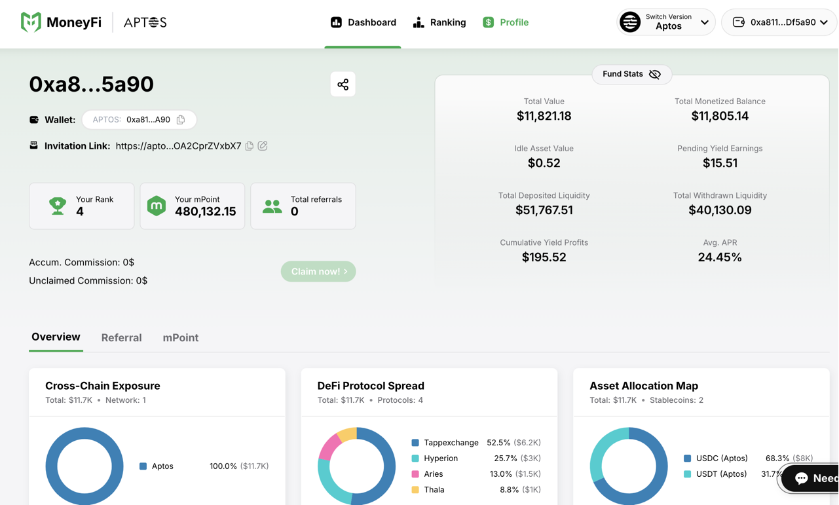Toggle Hyperion legend entry in chart
Image resolution: width=839 pixels, height=505 pixels.
pyautogui.click(x=440, y=458)
